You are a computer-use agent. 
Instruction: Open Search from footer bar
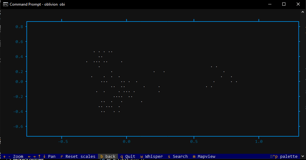coord(177,157)
